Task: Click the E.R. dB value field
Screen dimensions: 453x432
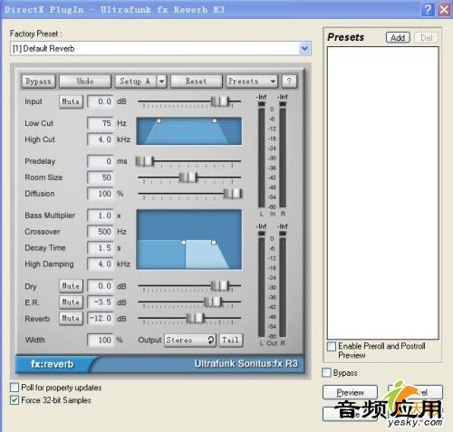Action: coord(101,302)
